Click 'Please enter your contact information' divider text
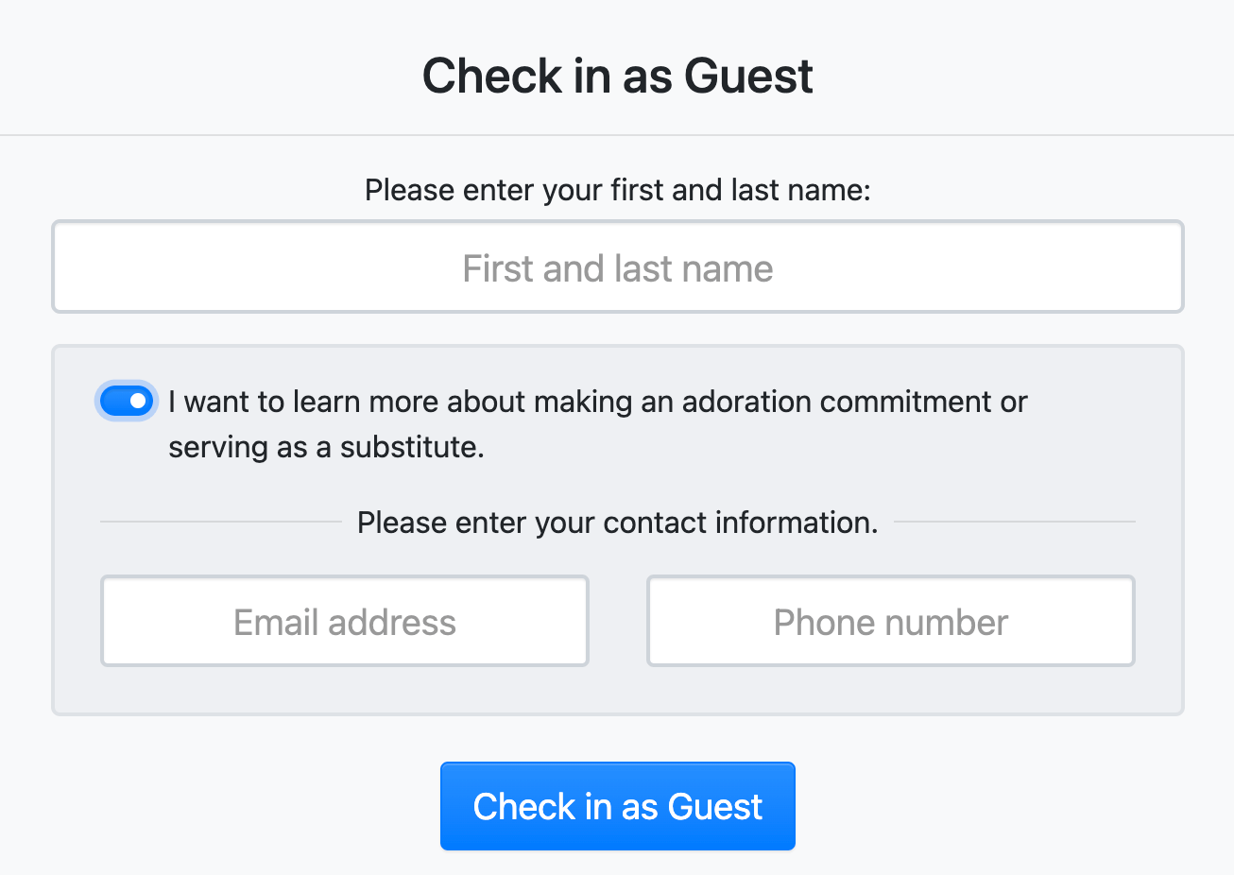 pos(617,523)
